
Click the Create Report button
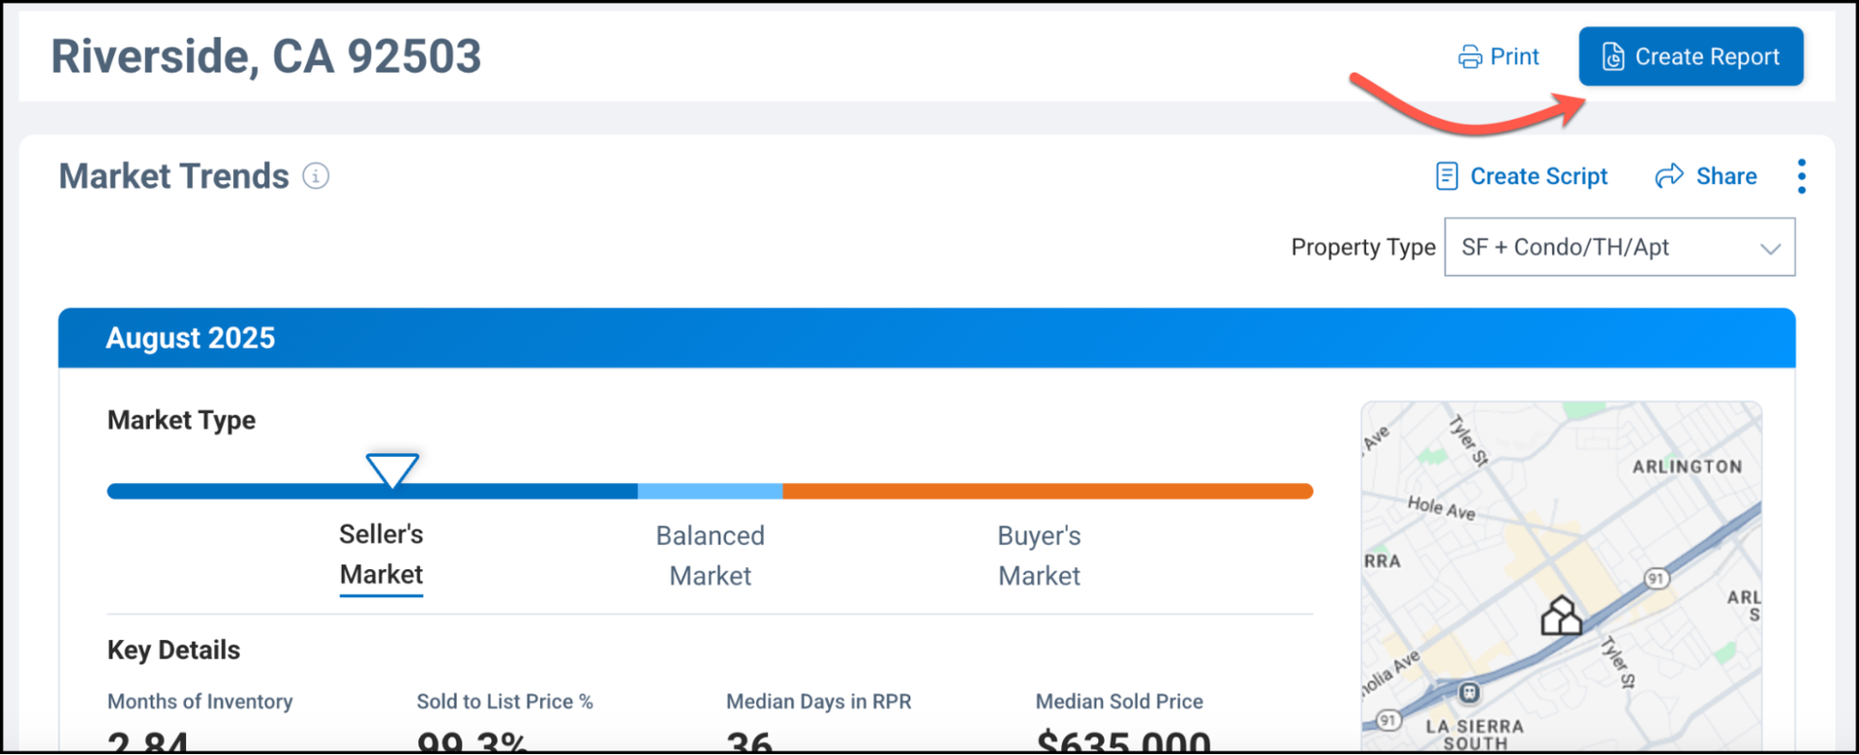point(1690,56)
